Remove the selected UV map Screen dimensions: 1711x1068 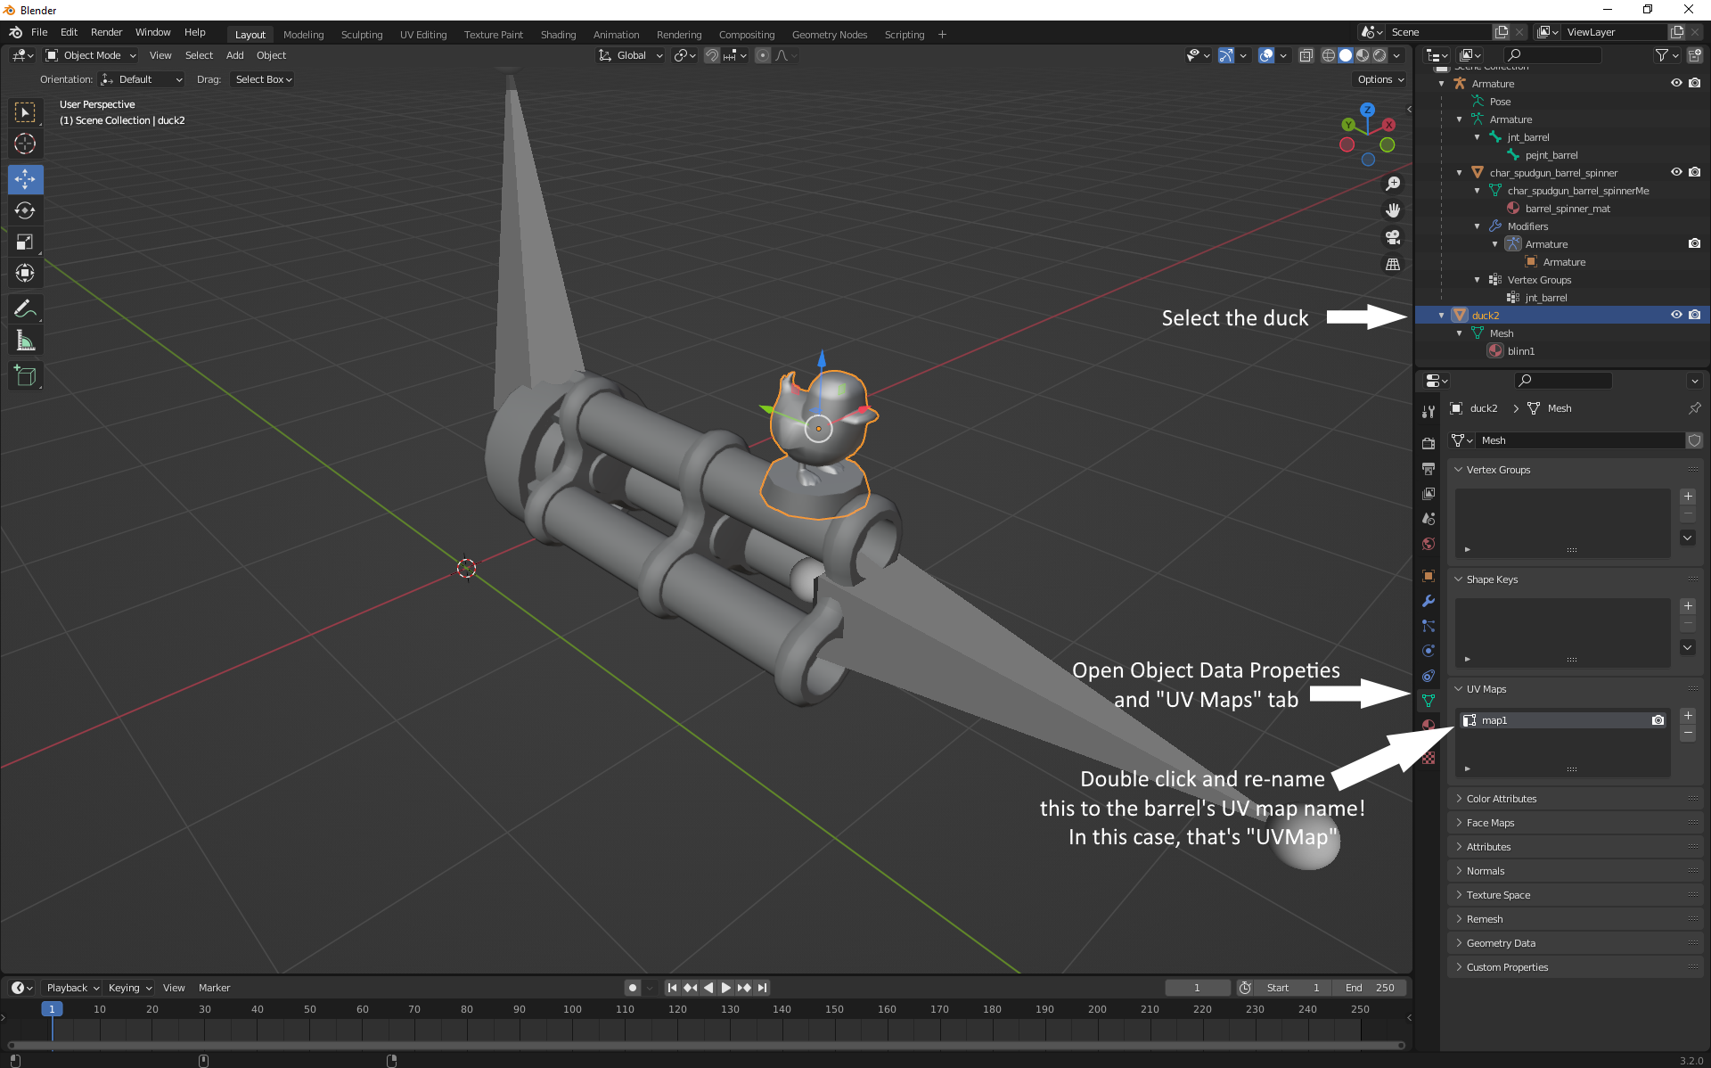[x=1688, y=733]
